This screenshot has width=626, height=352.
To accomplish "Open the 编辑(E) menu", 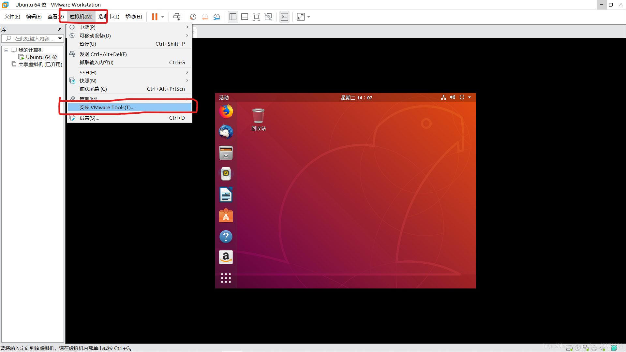I will [x=34, y=17].
